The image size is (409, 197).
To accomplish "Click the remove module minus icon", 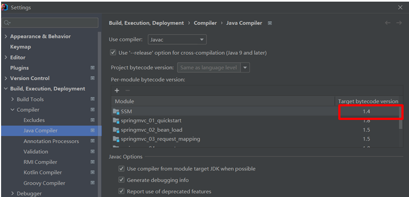I will pyautogui.click(x=128, y=90).
